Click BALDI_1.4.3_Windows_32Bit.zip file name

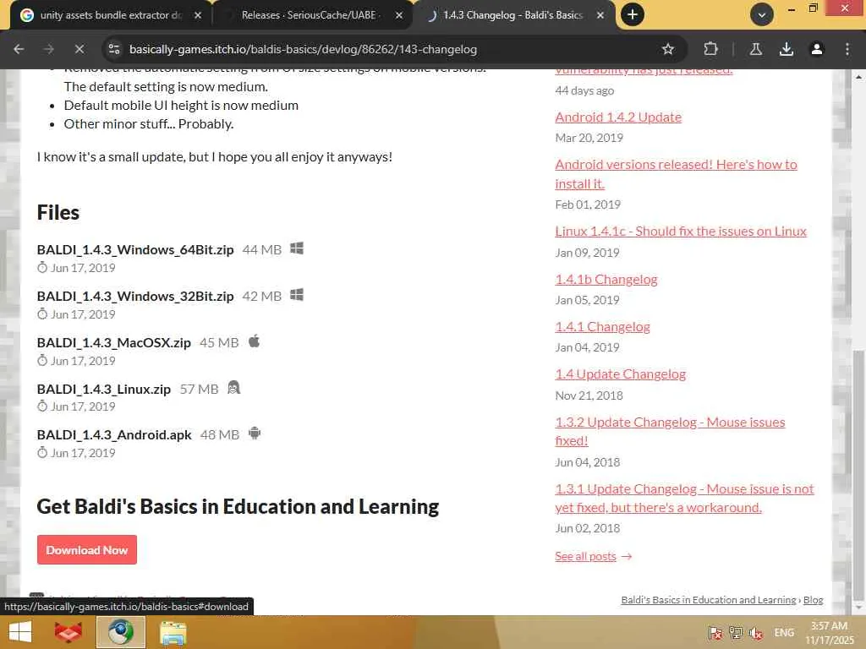click(135, 297)
